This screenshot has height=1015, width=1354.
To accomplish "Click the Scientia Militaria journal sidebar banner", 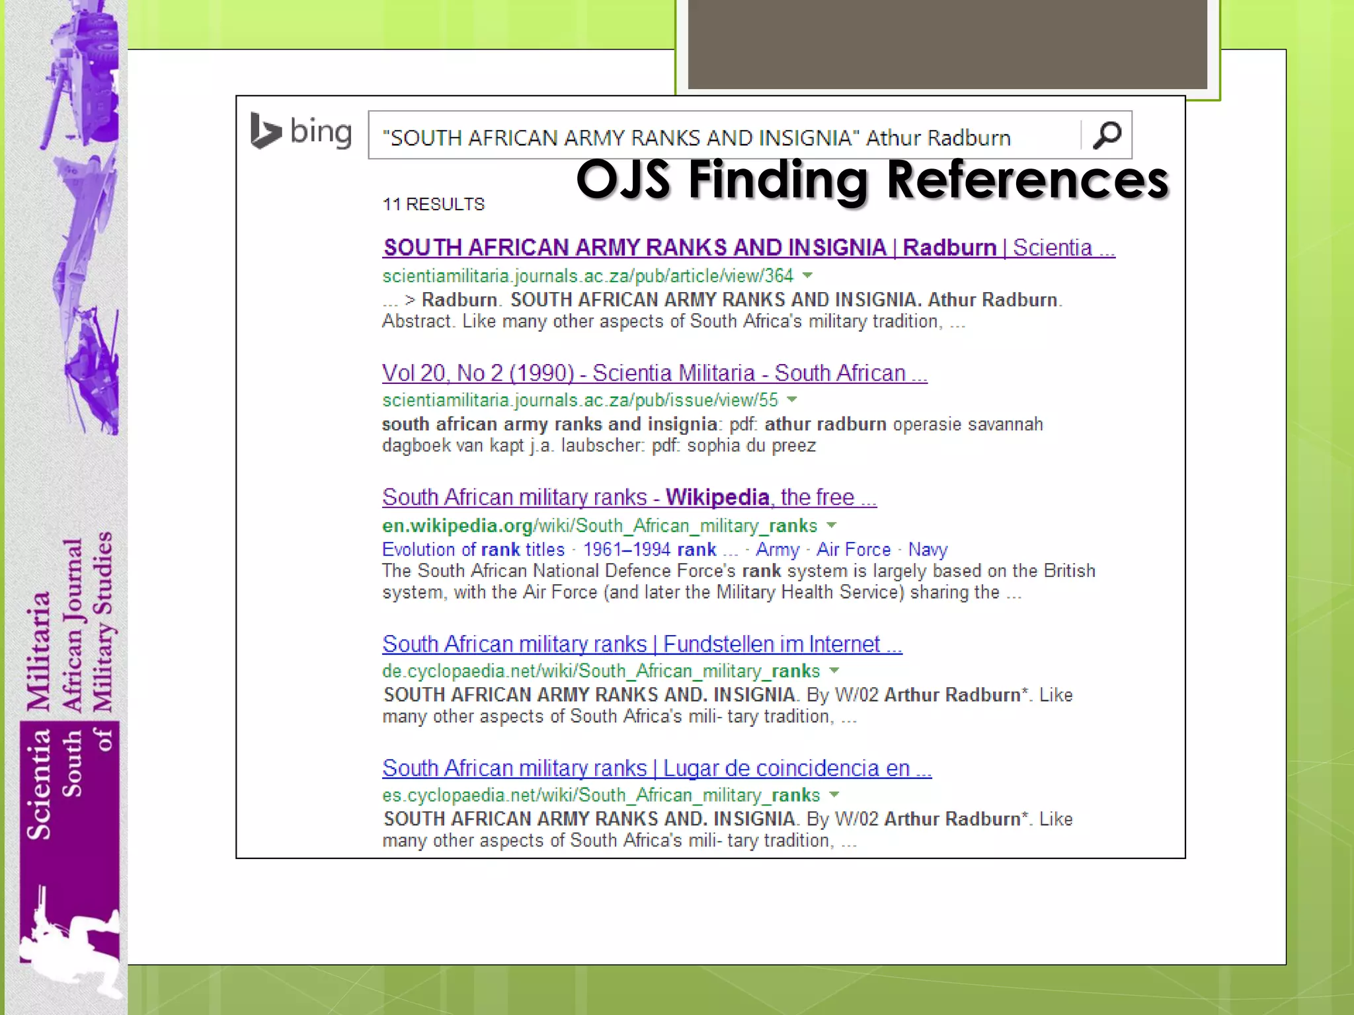I will (x=65, y=507).
